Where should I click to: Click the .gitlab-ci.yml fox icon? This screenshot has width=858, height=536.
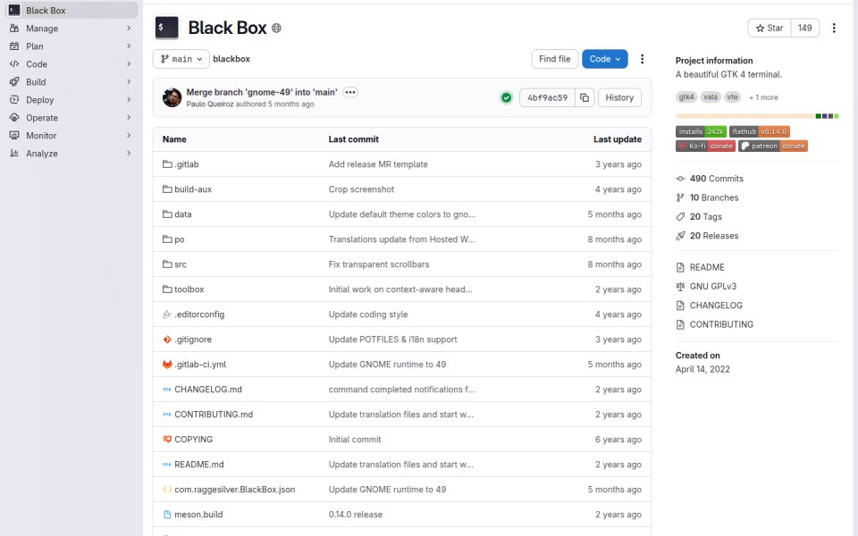coord(167,364)
